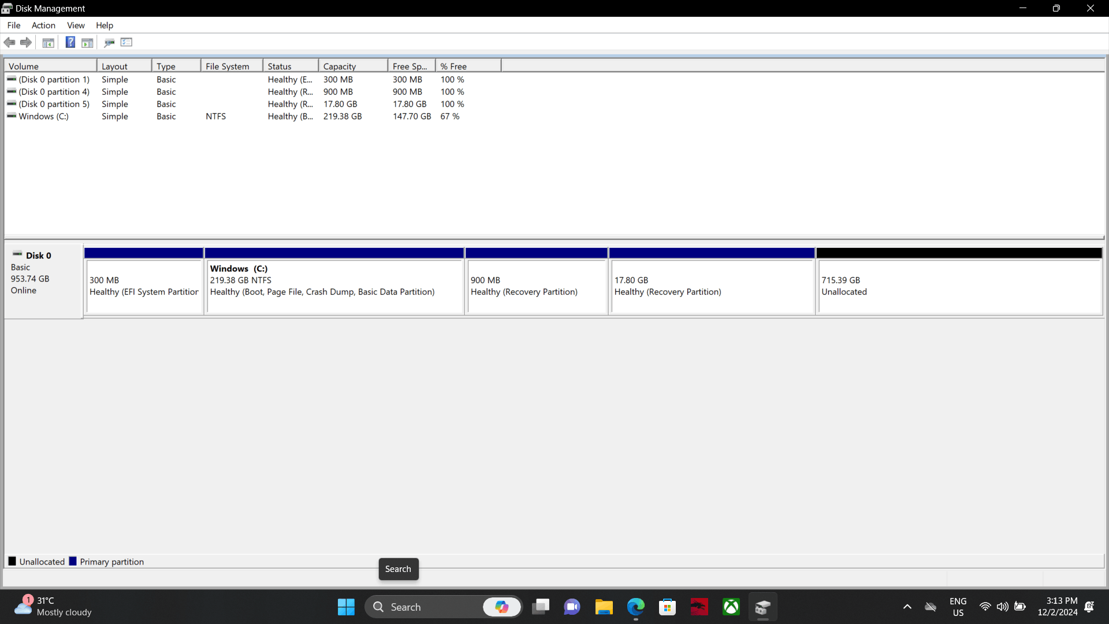Open Microsoft Edge from taskbar

coord(635,607)
